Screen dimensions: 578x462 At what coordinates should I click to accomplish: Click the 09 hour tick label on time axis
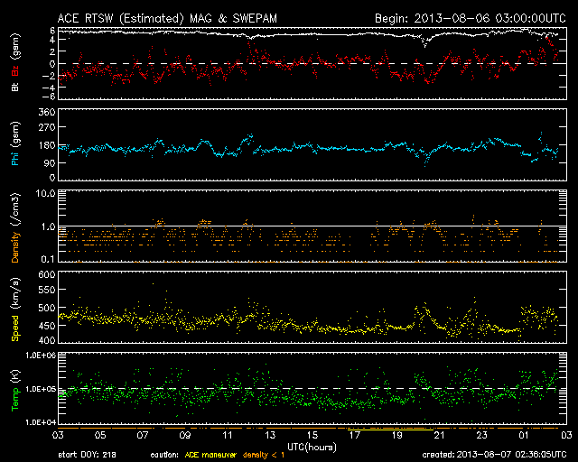pos(184,435)
